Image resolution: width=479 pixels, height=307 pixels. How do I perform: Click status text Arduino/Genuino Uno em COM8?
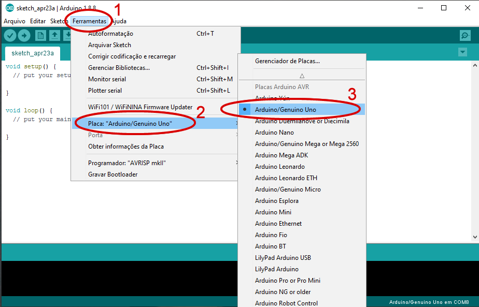[x=429, y=302]
